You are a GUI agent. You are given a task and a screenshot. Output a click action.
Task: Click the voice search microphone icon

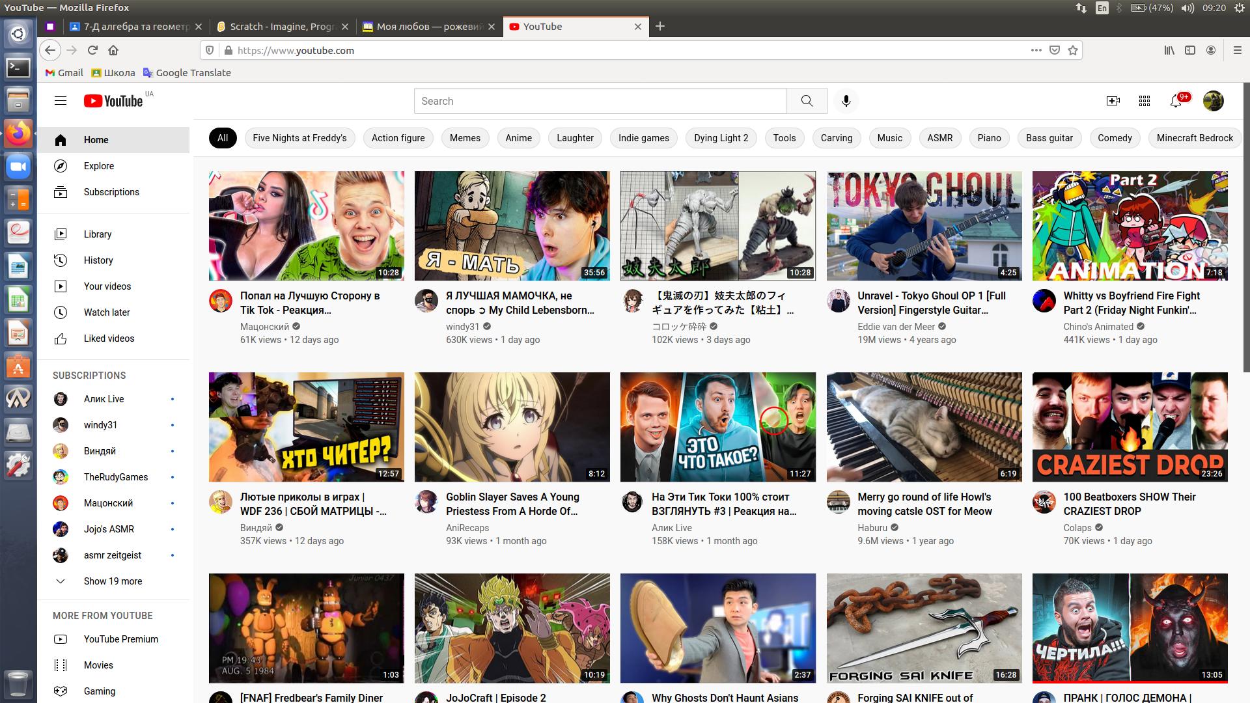pos(846,101)
